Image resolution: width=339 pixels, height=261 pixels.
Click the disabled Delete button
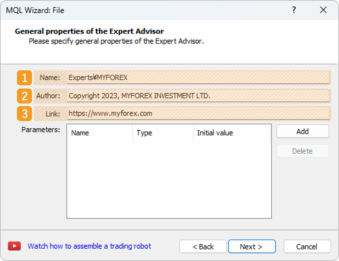coord(302,151)
